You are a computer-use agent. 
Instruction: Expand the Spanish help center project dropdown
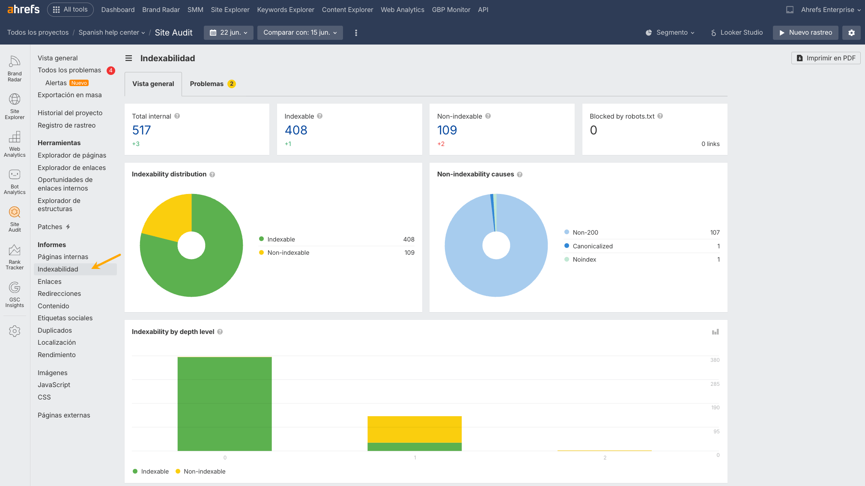tap(111, 33)
